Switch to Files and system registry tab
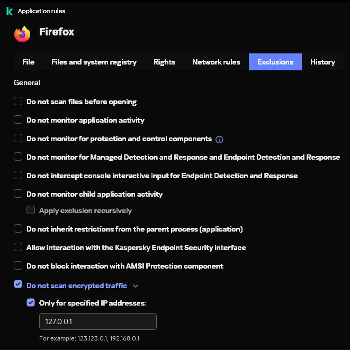 pos(94,62)
